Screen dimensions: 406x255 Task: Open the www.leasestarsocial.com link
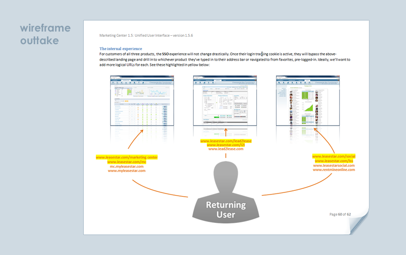pyautogui.click(x=334, y=165)
